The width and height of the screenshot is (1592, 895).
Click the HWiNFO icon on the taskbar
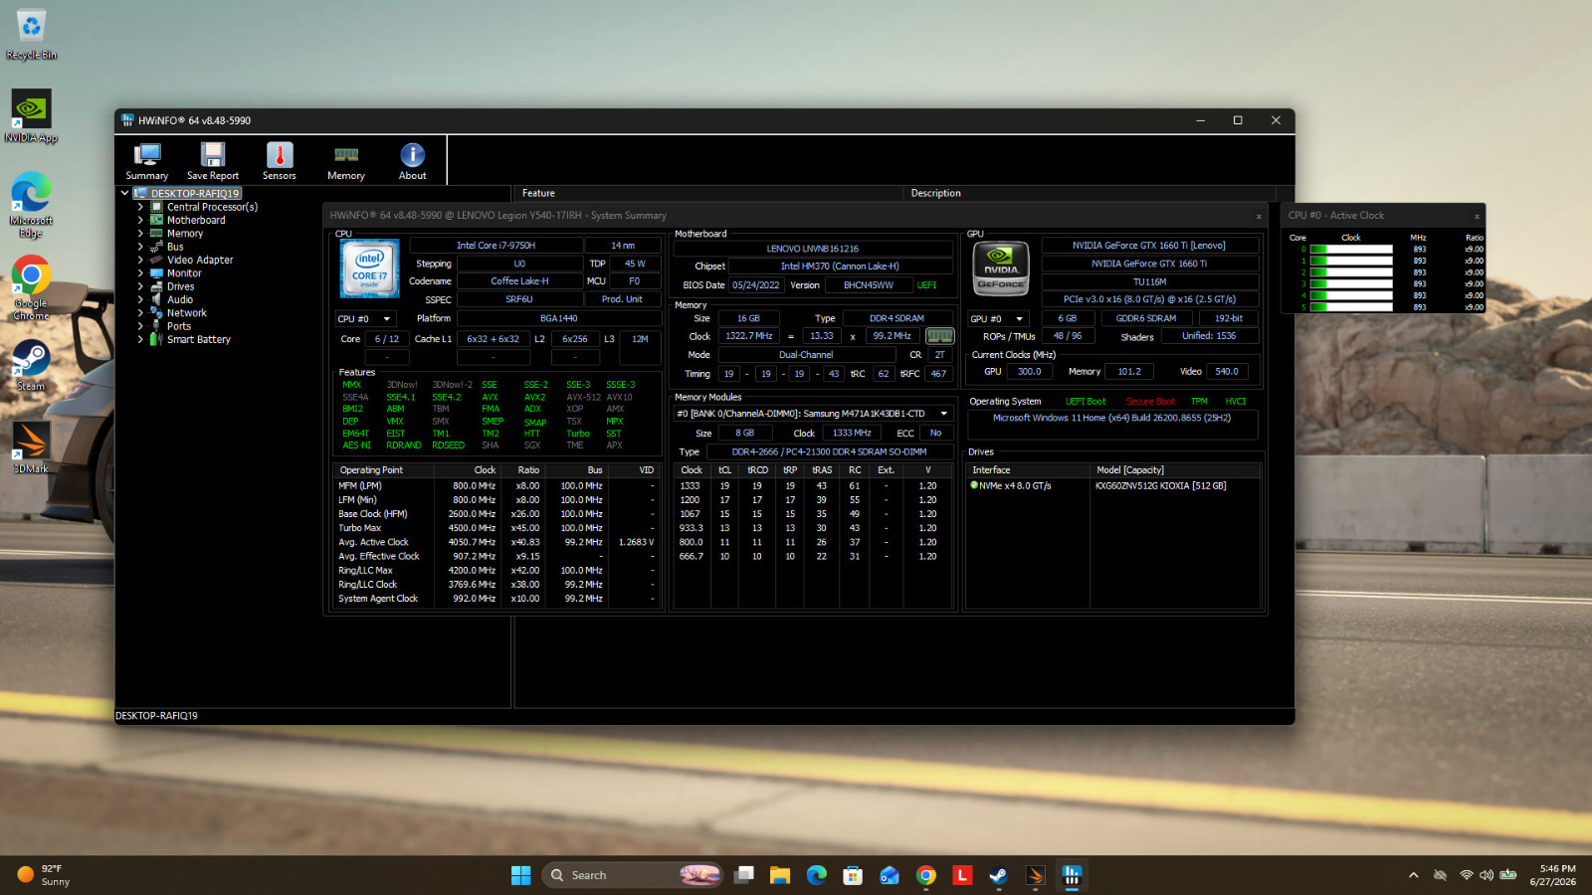click(x=1072, y=875)
